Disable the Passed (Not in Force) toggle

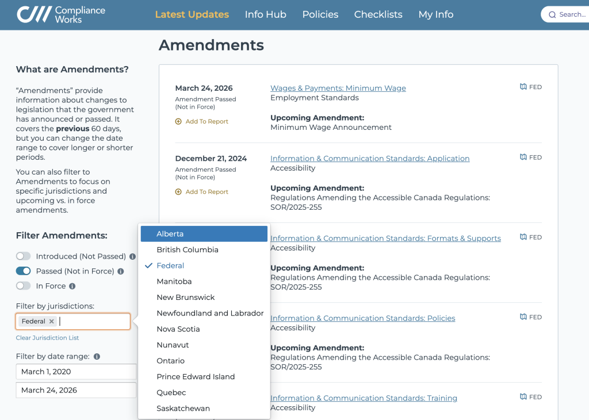[24, 271]
